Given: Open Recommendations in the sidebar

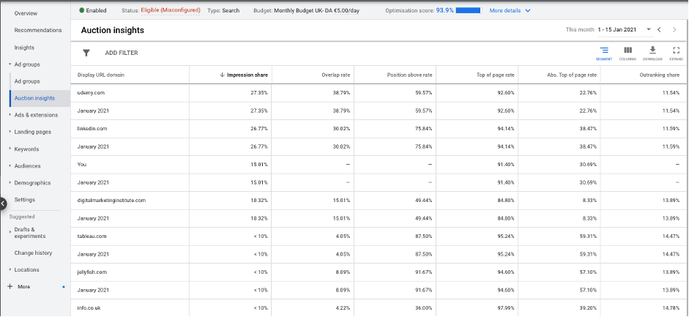Looking at the screenshot, I should pyautogui.click(x=38, y=30).
